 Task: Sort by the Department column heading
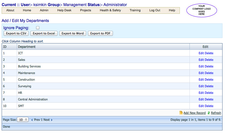[27, 47]
